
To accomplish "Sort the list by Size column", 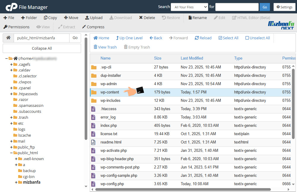I will point(157,58).
